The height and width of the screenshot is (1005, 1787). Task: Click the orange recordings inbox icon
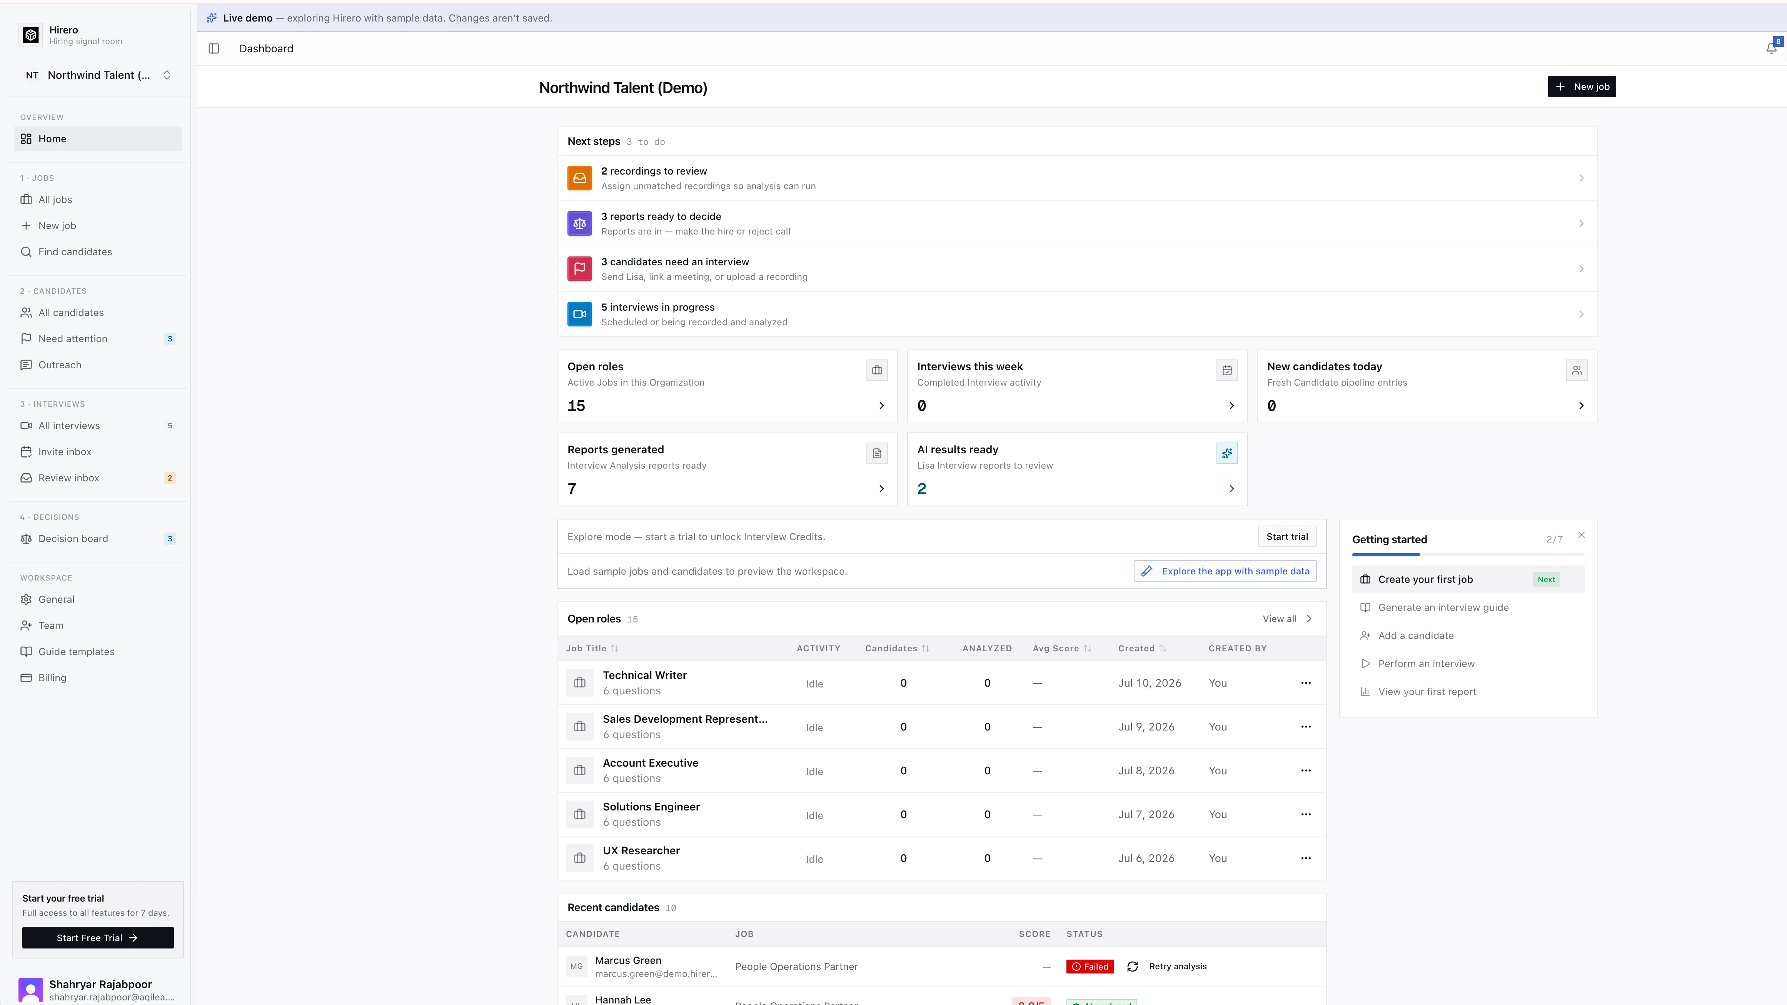(x=579, y=178)
